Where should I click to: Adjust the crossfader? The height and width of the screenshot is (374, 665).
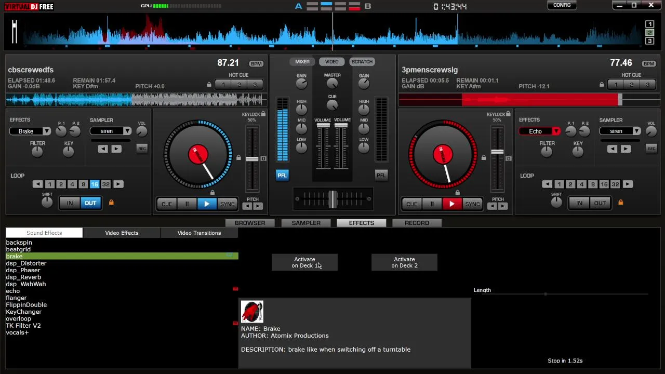pos(332,199)
